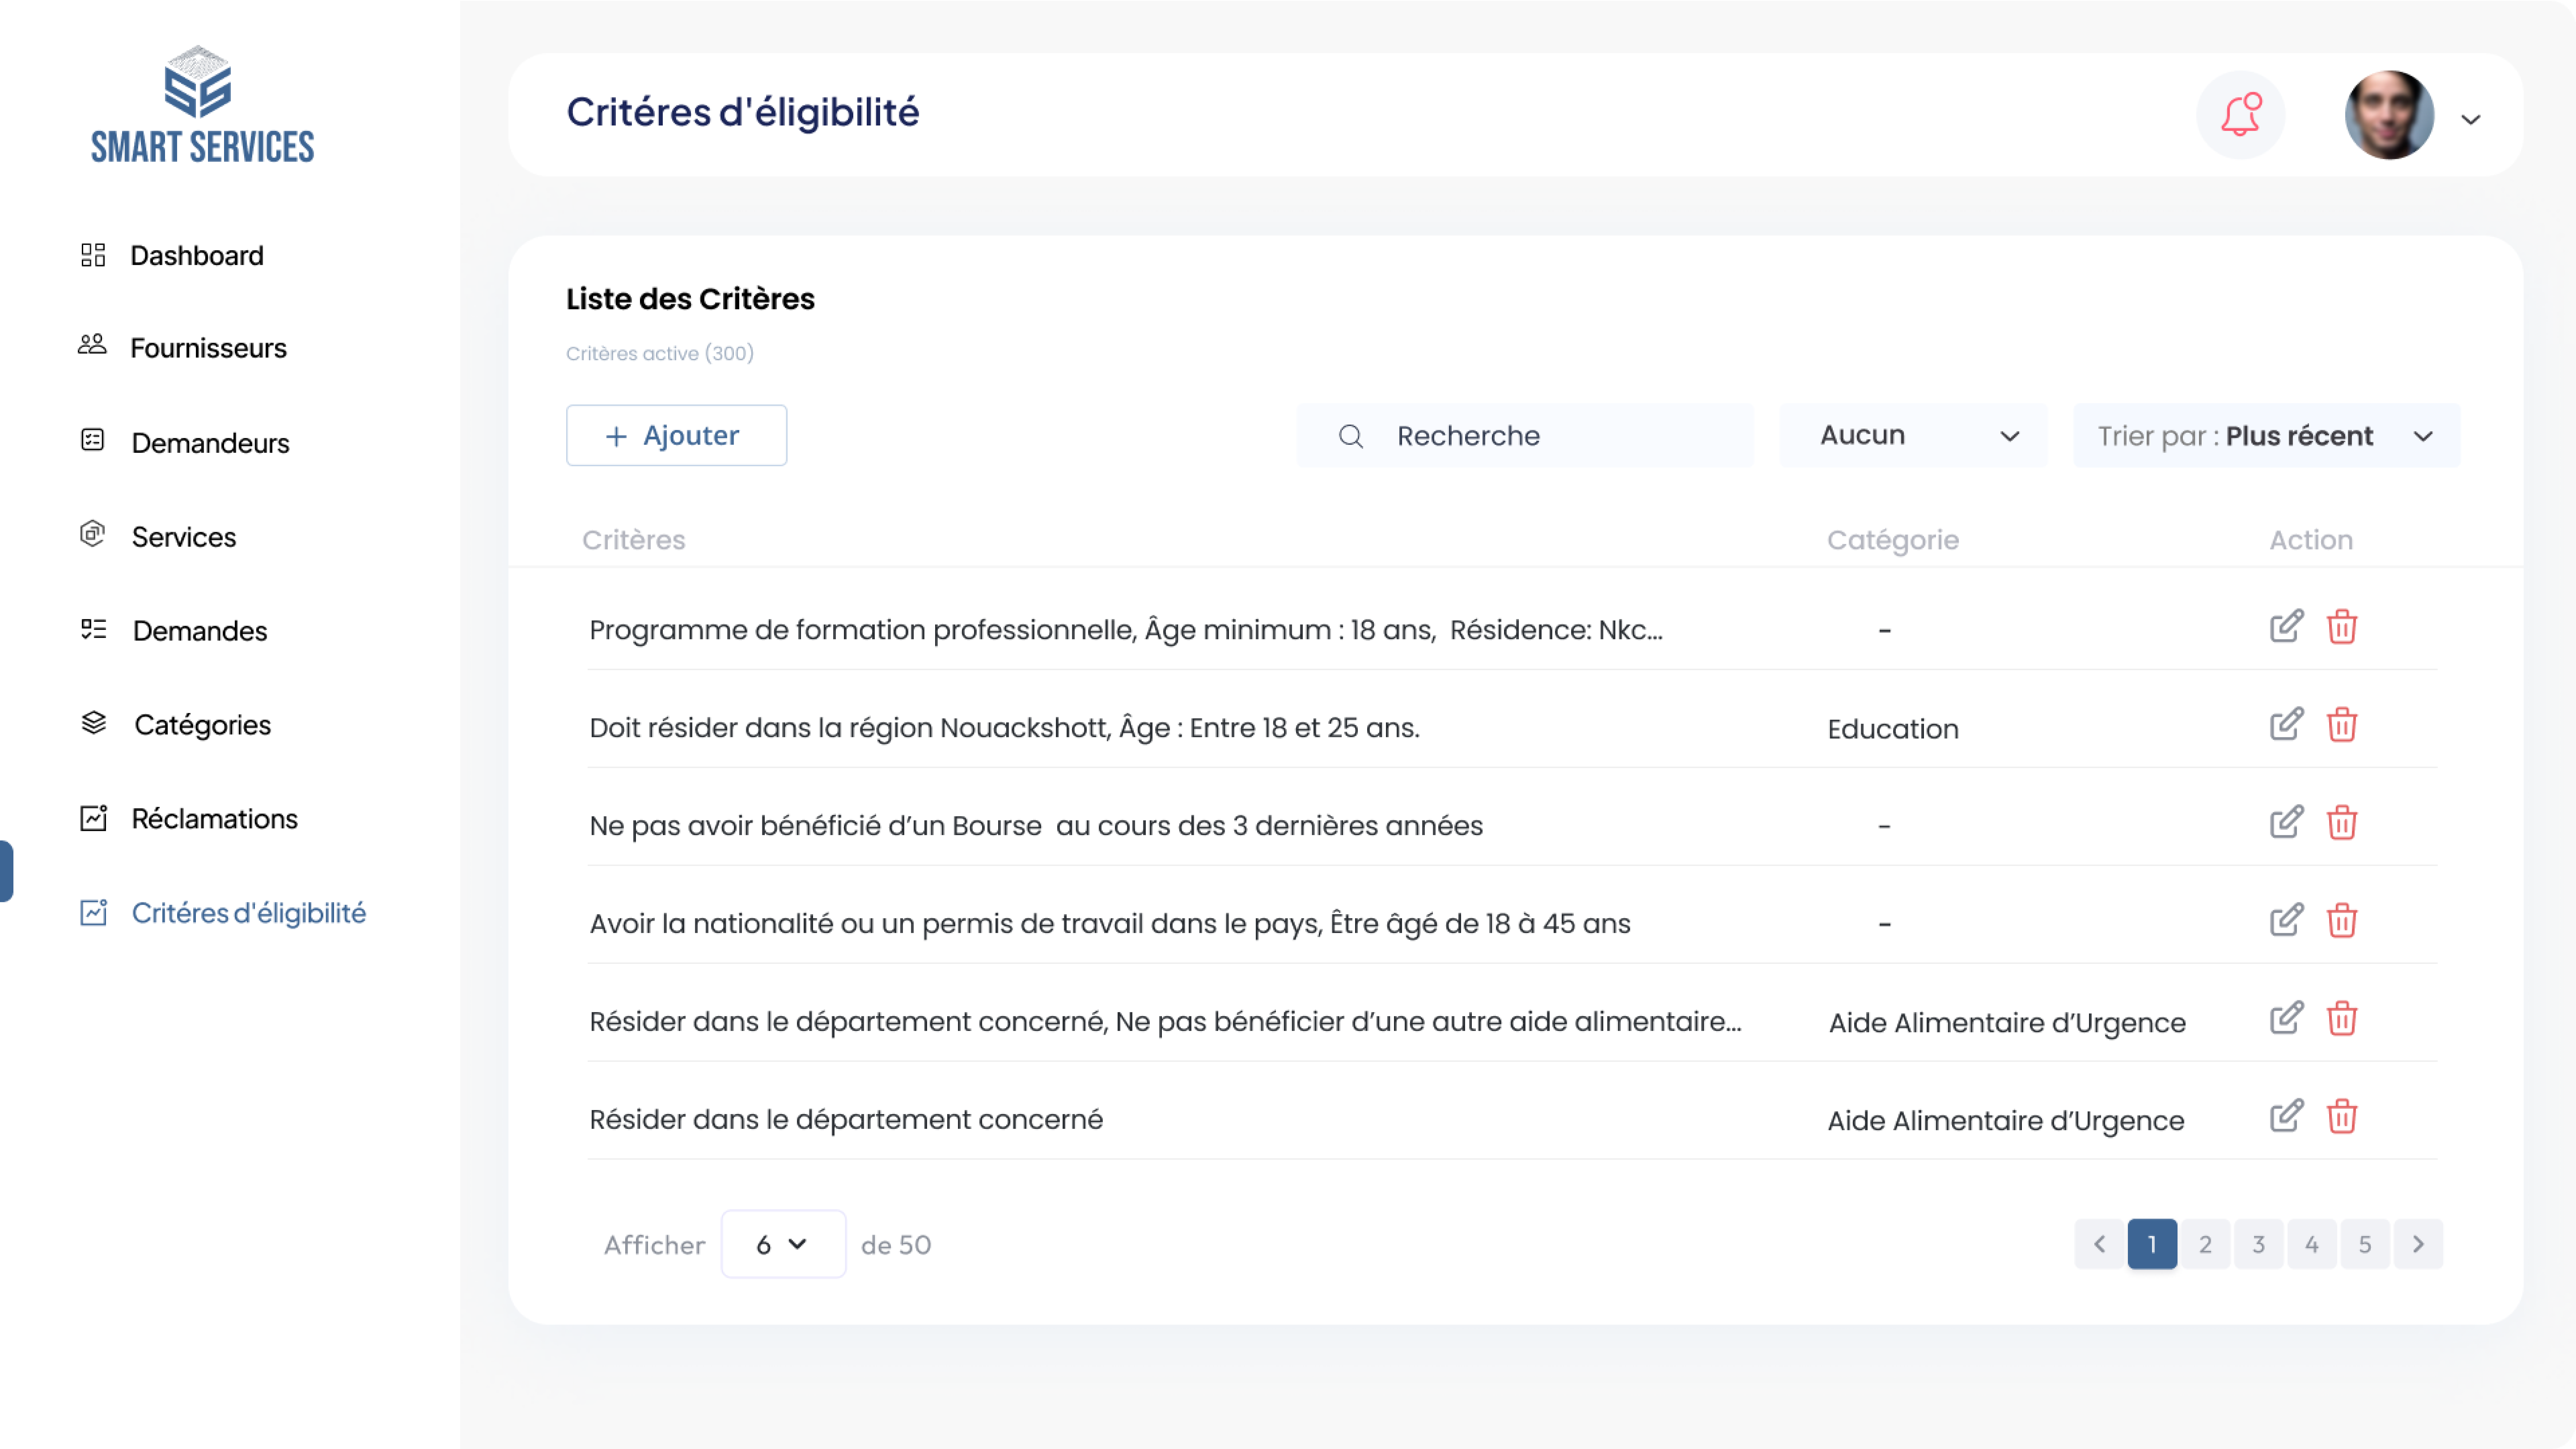The height and width of the screenshot is (1449, 2576).
Task: Edit the Doit résider dans Nouackshott row
Action: 2286,725
